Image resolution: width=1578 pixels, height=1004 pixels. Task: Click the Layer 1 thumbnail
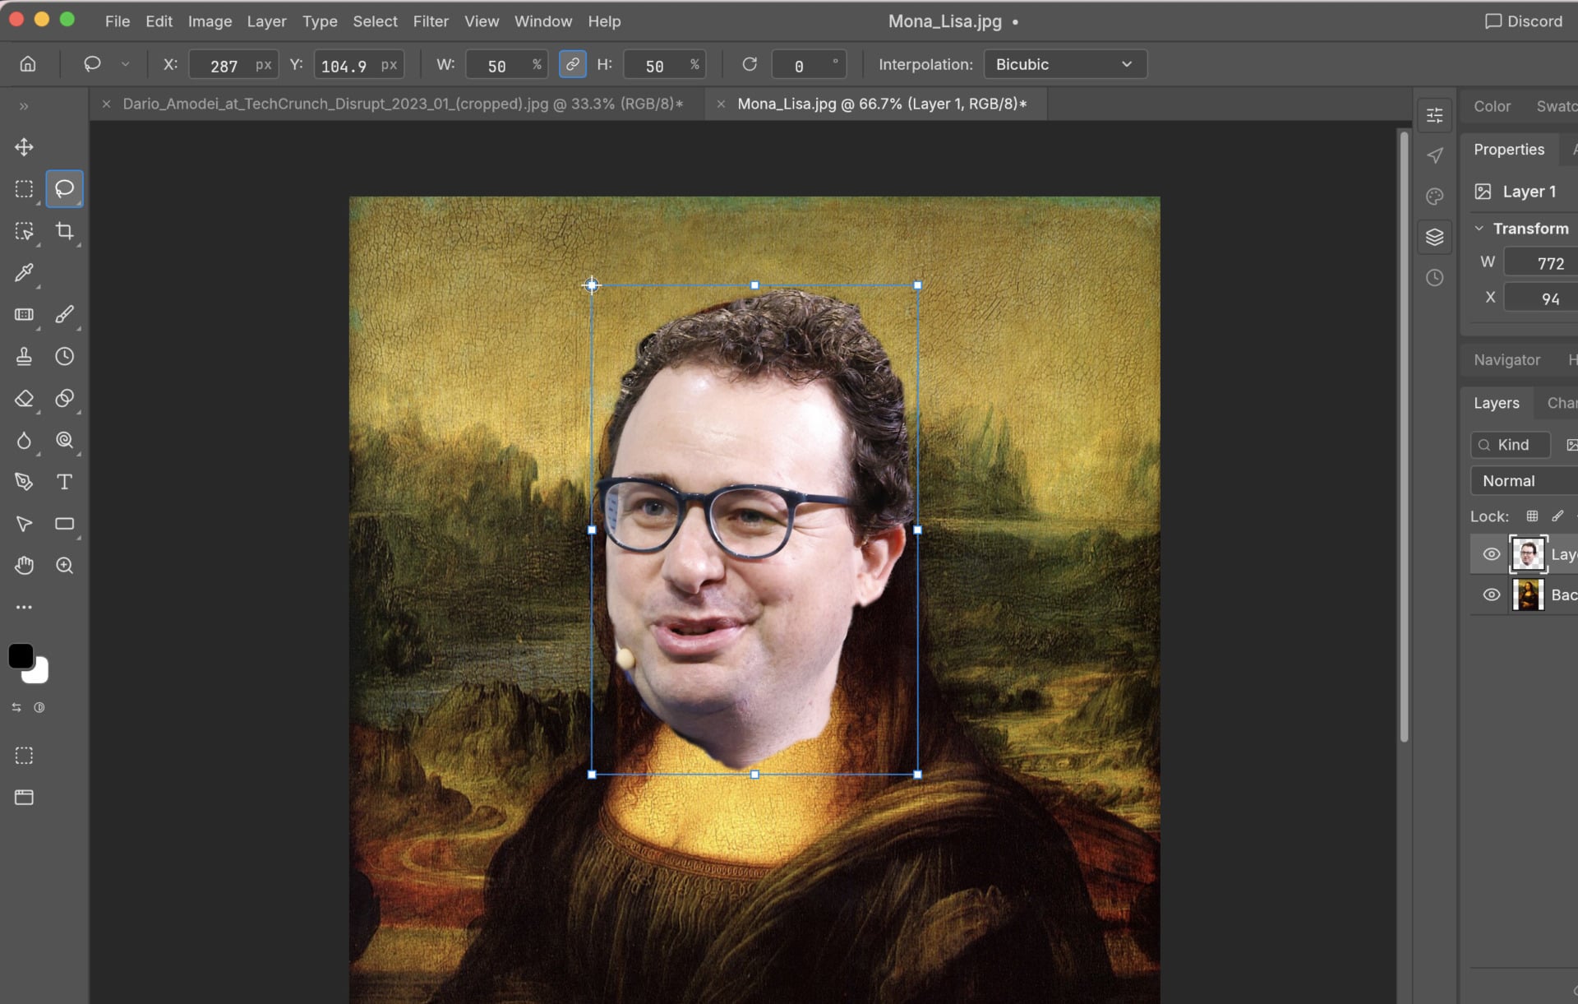coord(1528,554)
